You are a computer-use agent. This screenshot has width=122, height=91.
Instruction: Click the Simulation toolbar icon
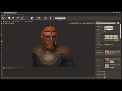click(45, 18)
